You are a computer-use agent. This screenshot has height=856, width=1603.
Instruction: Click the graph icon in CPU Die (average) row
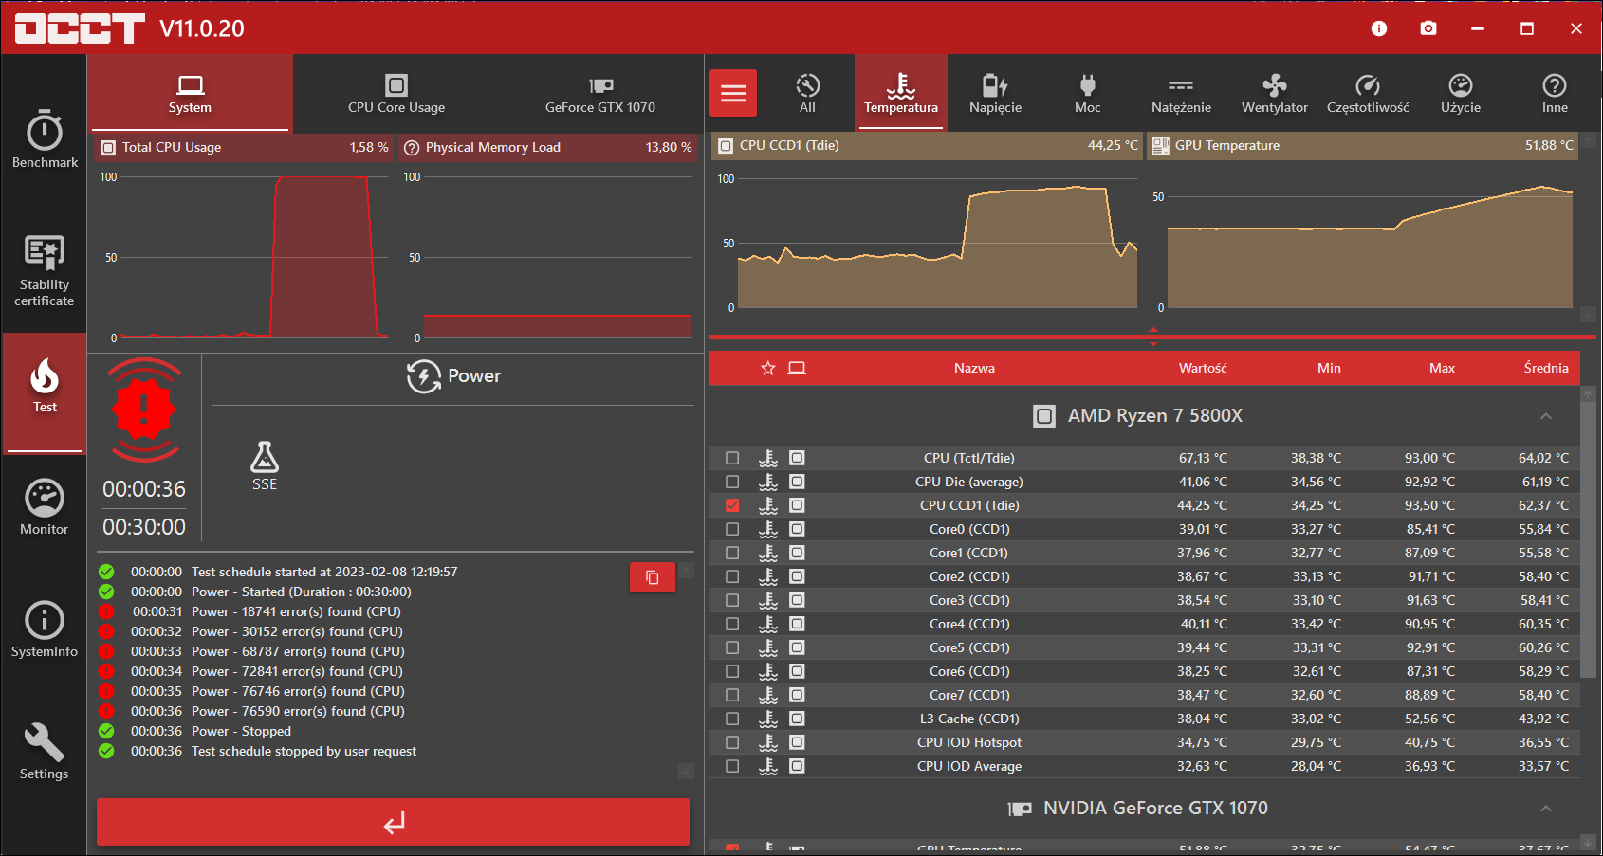click(797, 482)
